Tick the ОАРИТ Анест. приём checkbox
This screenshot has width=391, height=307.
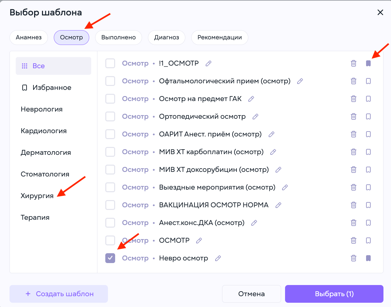pos(110,134)
